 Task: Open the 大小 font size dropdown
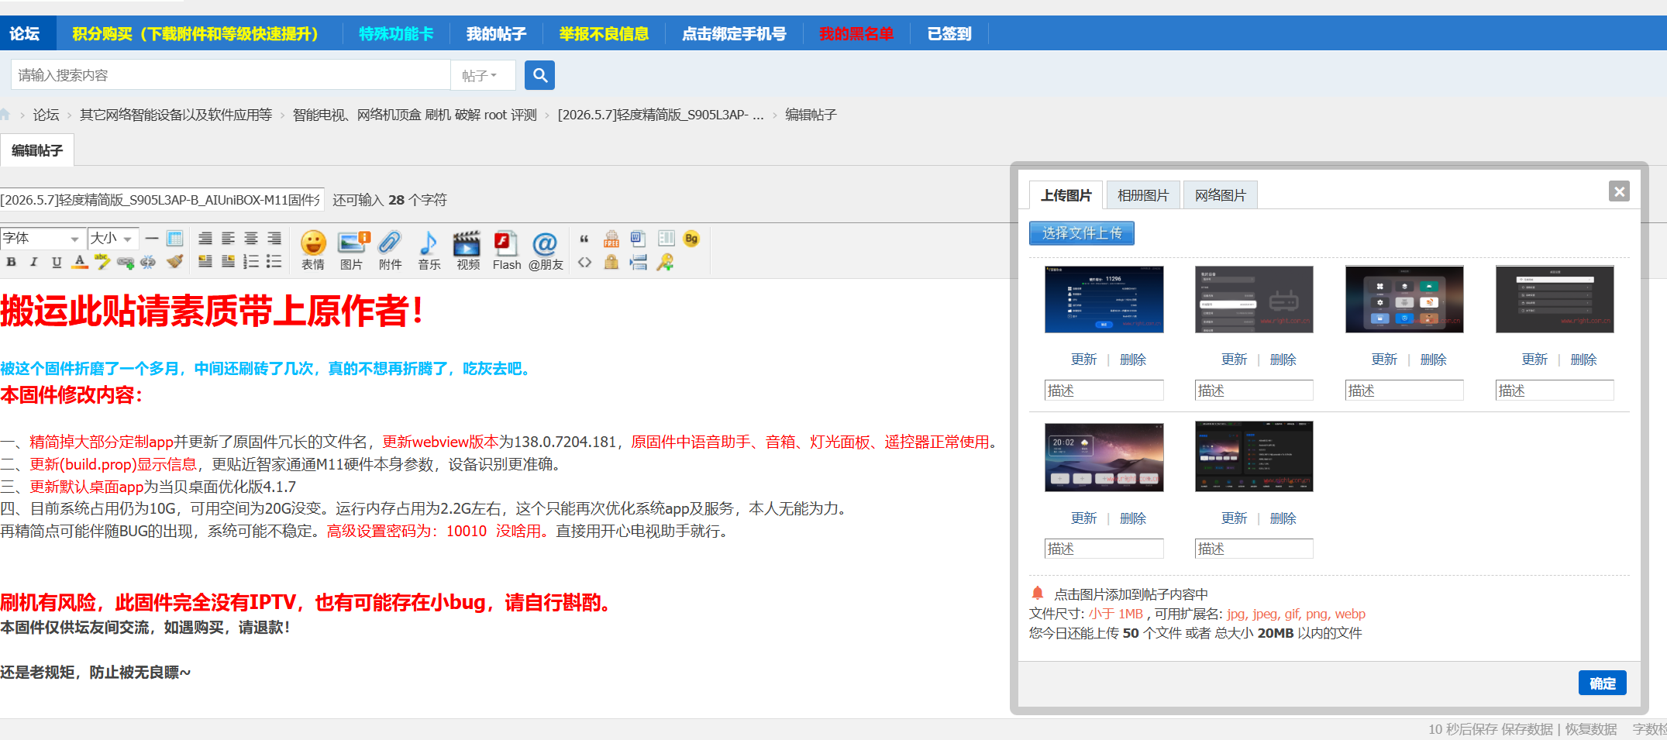[113, 238]
